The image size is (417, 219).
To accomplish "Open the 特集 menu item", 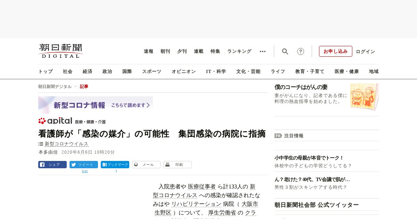I will click(x=215, y=51).
